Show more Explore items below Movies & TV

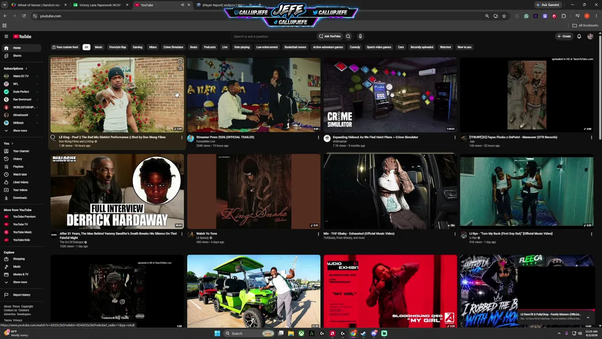tap(22, 282)
